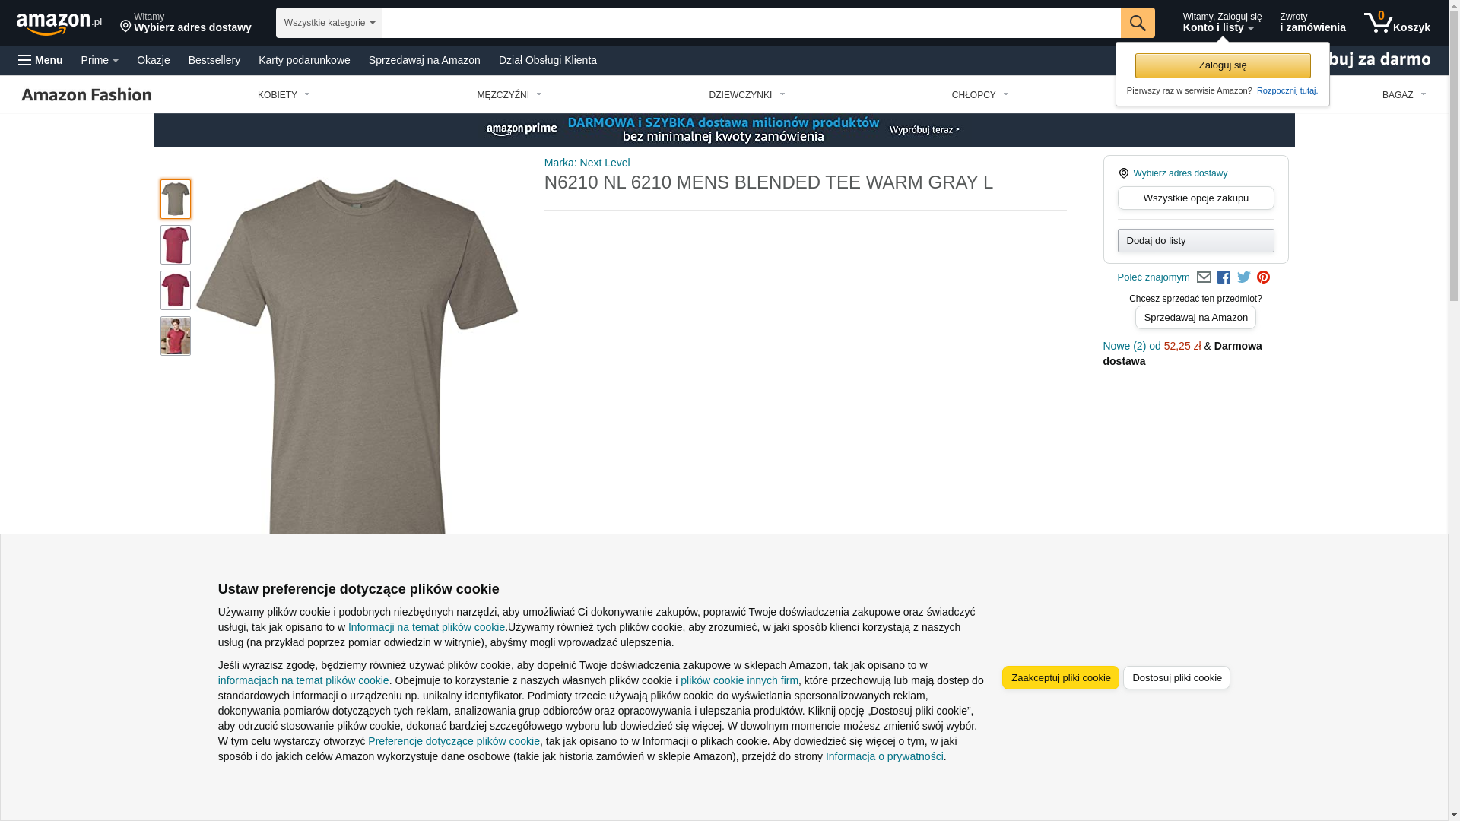Accept cookies with Zaakceptuj pliki cookie
The height and width of the screenshot is (821, 1460).
[1060, 678]
